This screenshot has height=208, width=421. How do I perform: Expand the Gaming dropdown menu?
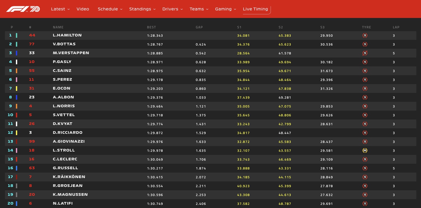point(225,9)
